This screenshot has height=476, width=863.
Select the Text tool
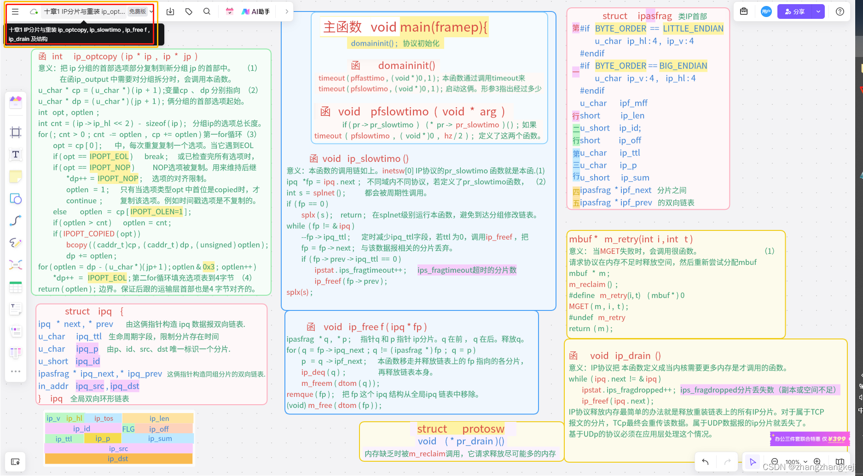pos(16,155)
